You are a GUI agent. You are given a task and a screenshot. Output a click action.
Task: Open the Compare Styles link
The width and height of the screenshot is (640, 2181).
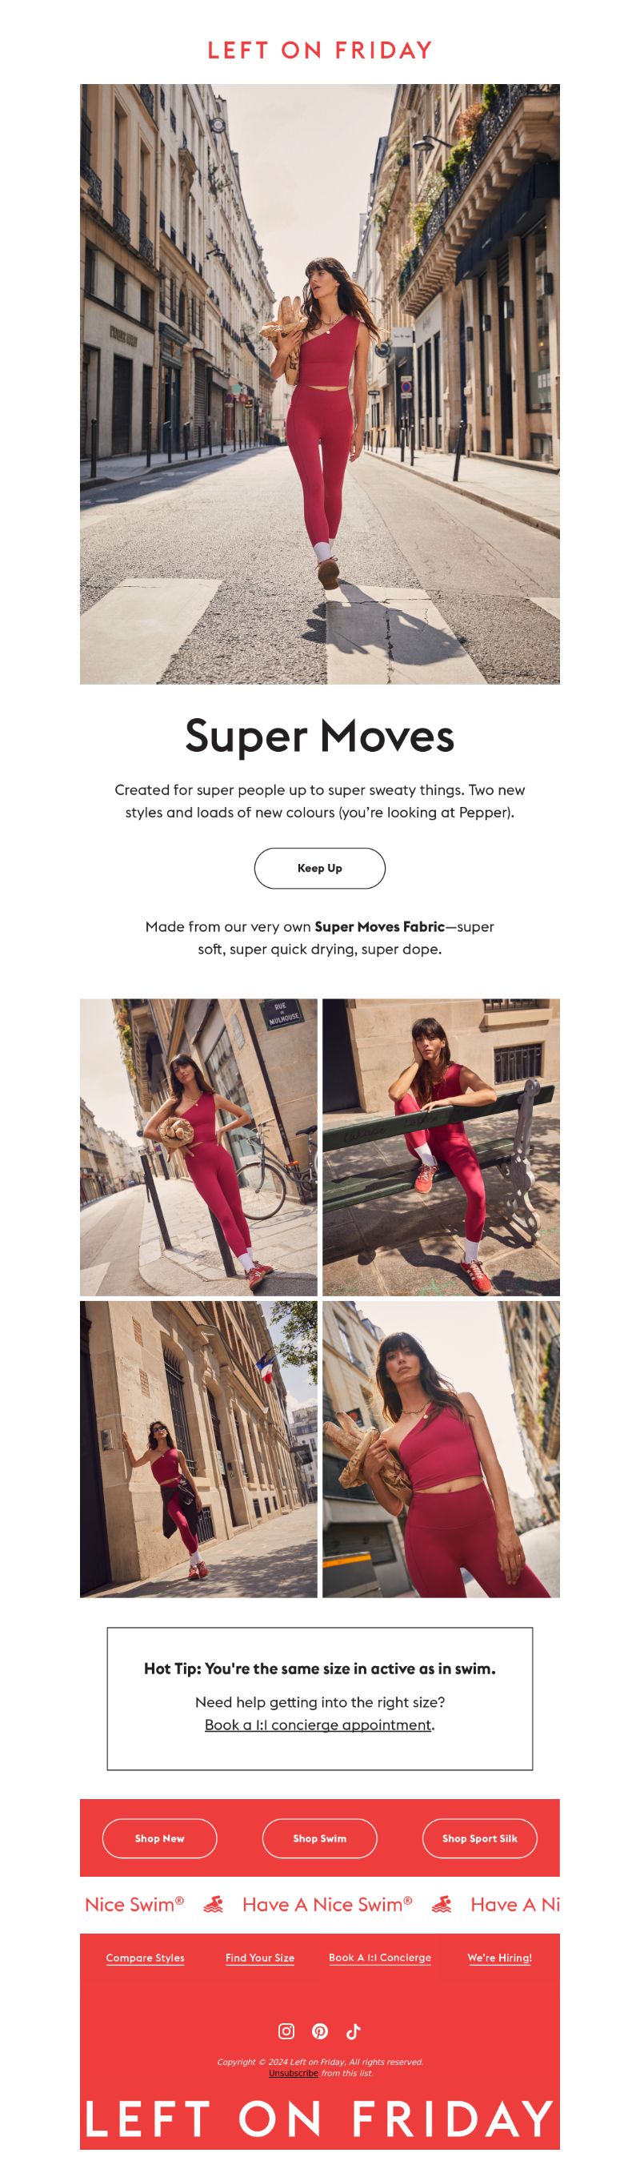tap(146, 1958)
